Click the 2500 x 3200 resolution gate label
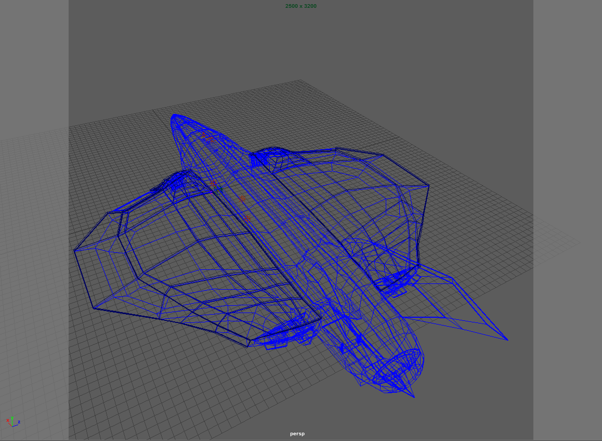This screenshot has height=441, width=602. (300, 6)
